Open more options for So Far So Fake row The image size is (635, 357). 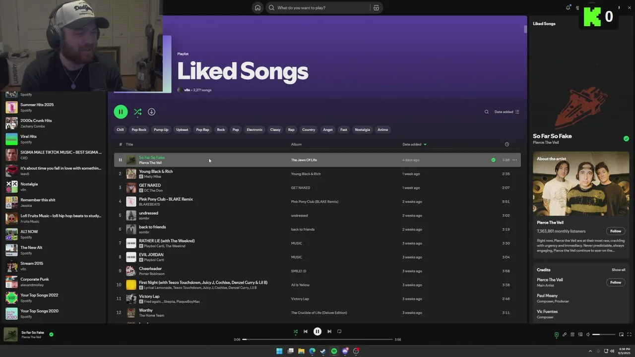click(514, 160)
